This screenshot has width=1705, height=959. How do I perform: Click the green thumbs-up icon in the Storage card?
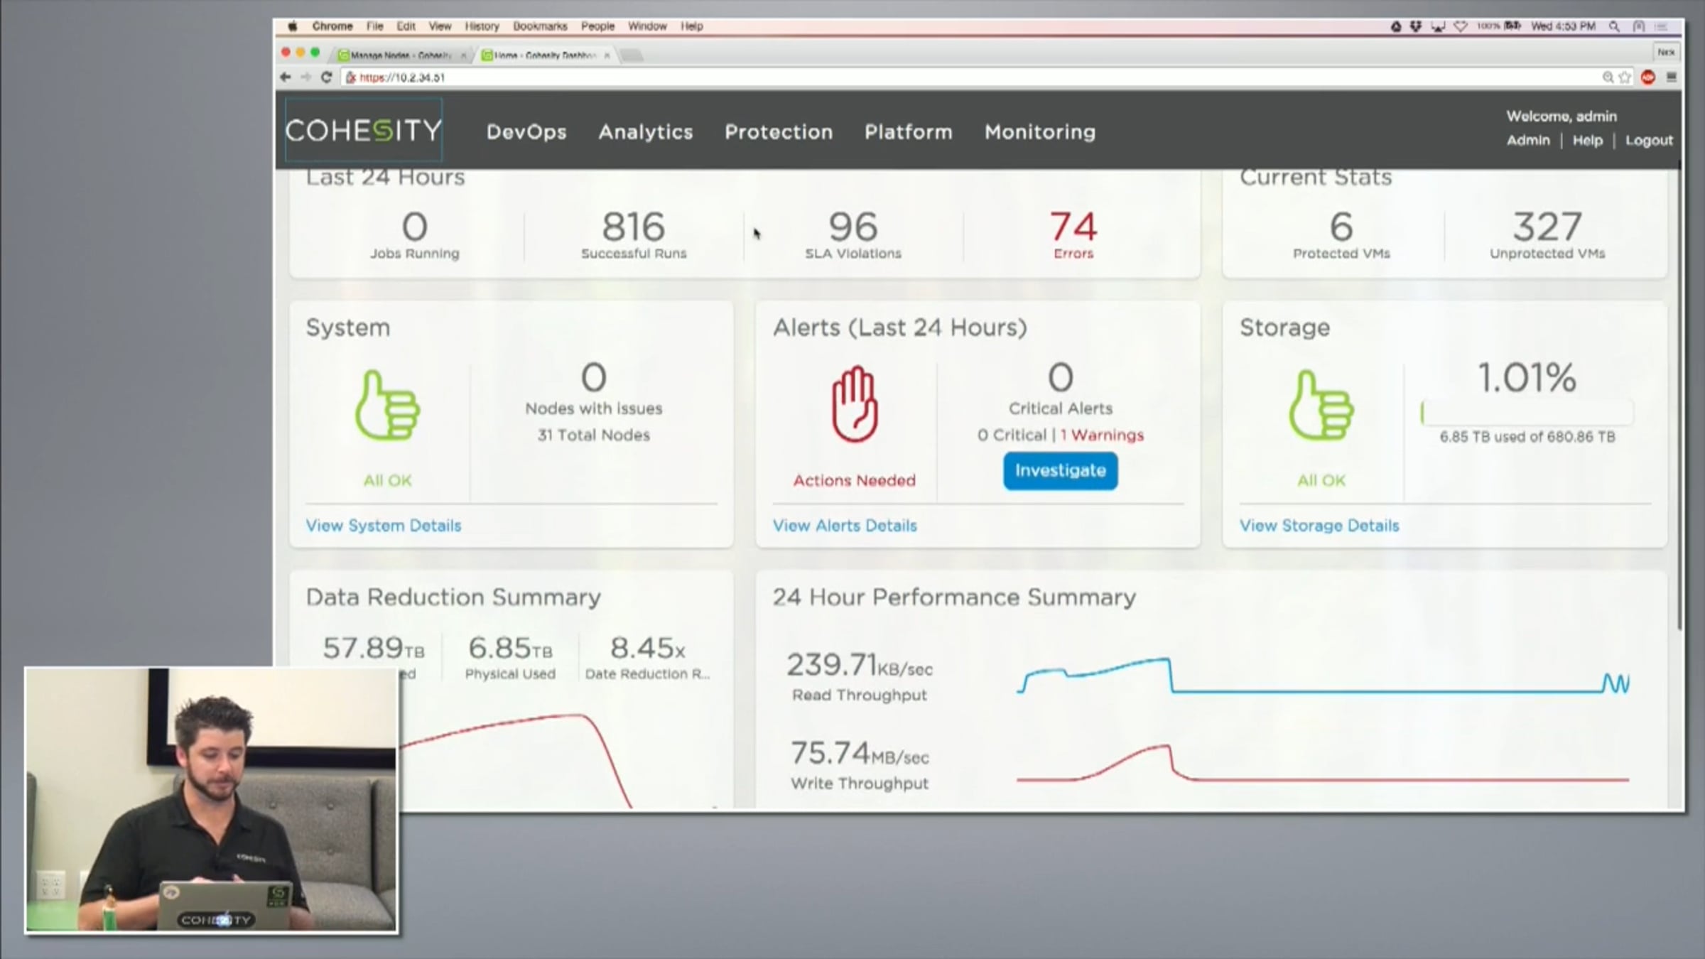(1321, 405)
